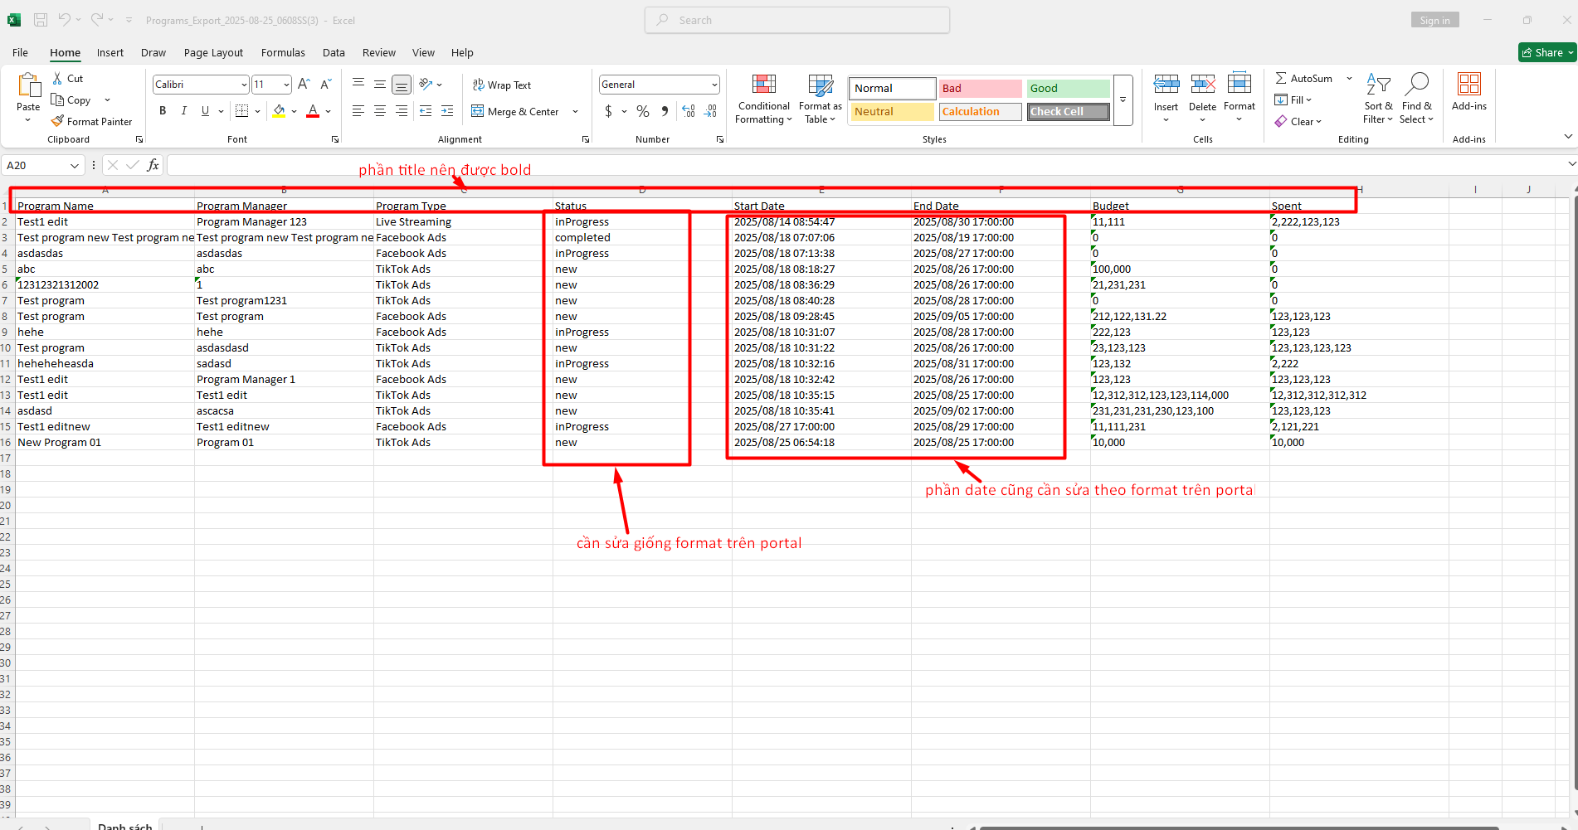Toggle Italic formatting button
The width and height of the screenshot is (1578, 830).
(184, 111)
